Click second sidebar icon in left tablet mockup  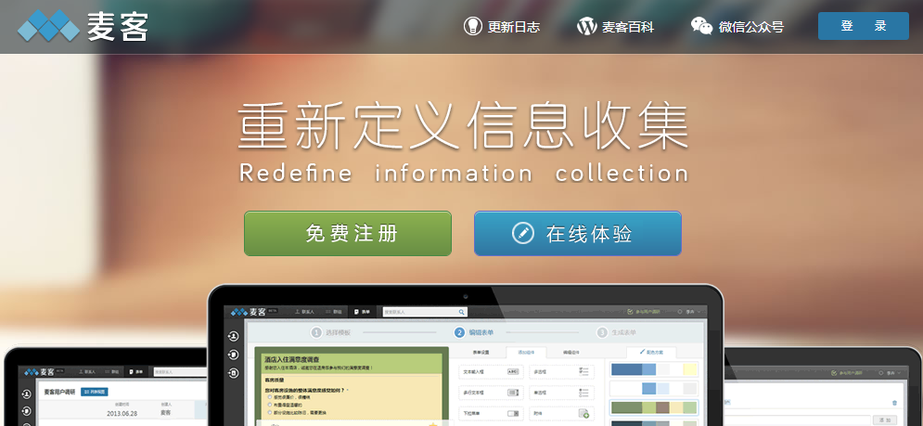click(x=27, y=411)
